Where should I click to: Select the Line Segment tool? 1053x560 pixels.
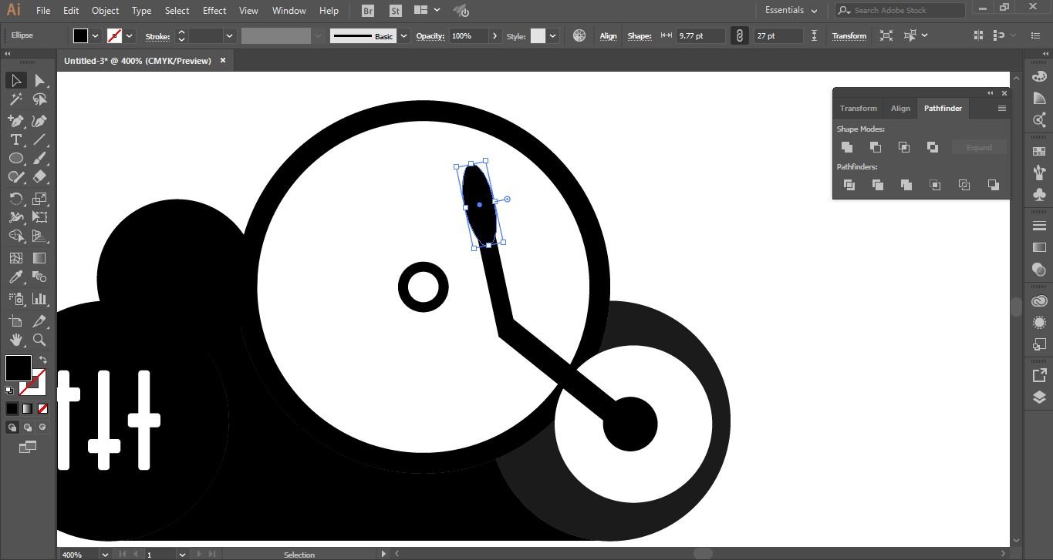pyautogui.click(x=39, y=139)
